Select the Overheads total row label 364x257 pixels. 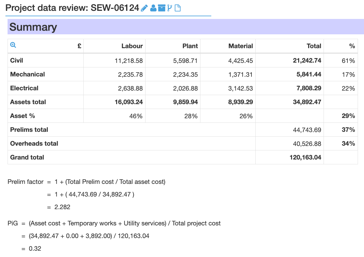pos(34,144)
